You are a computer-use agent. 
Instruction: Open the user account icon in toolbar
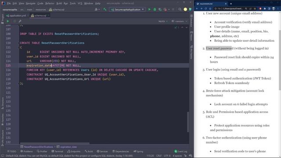[185, 9]
